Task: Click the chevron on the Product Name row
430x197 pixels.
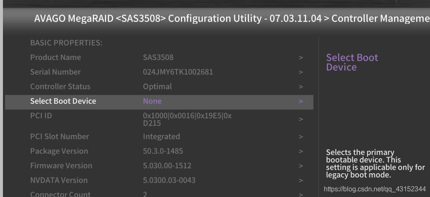Action: [x=301, y=58]
